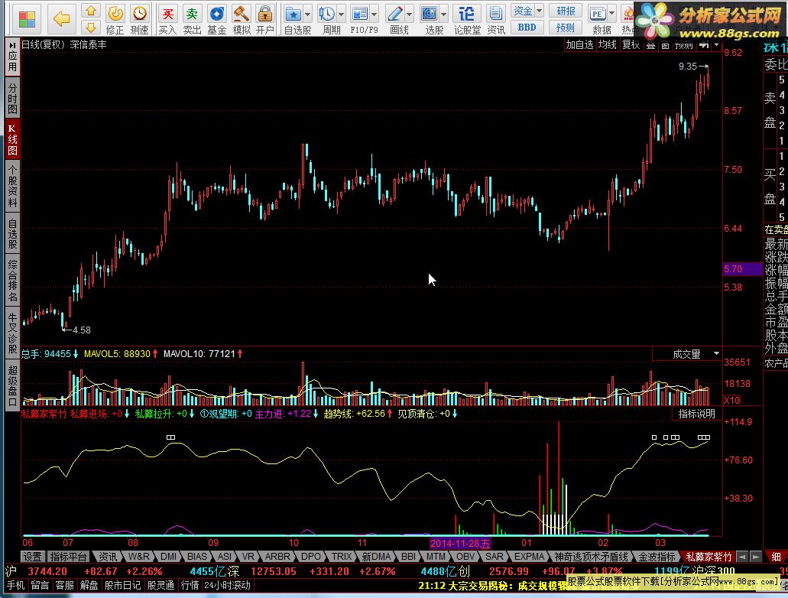Click 解盘 in bottom bar

pos(89,586)
